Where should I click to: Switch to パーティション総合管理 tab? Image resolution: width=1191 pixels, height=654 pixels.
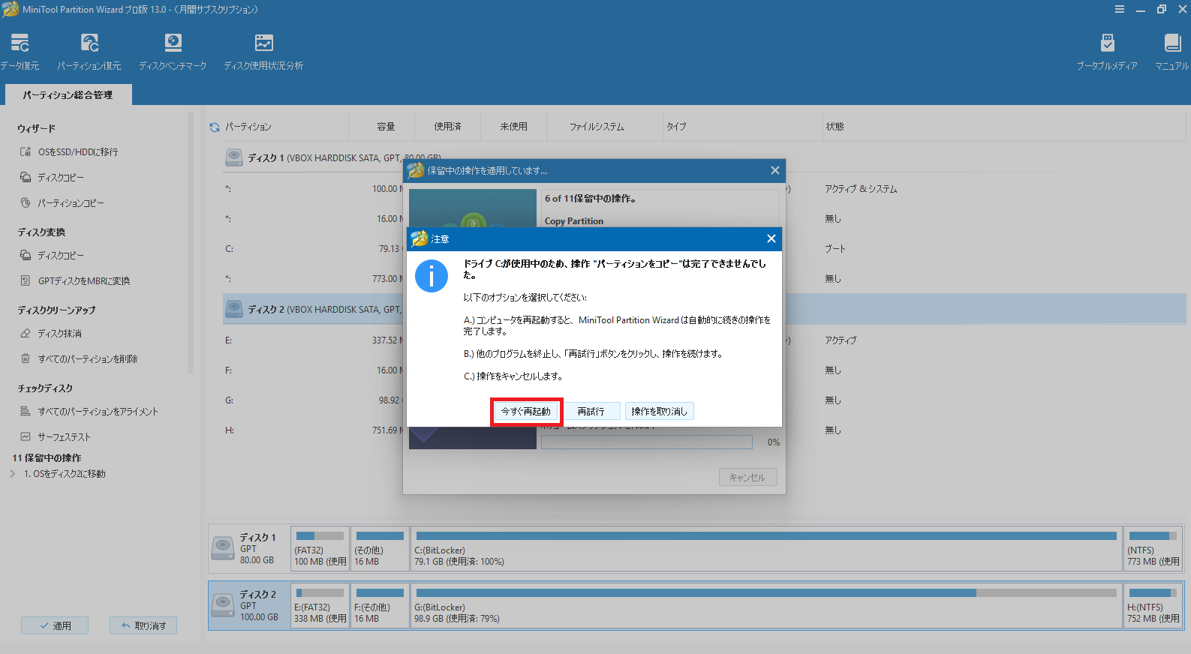68,94
